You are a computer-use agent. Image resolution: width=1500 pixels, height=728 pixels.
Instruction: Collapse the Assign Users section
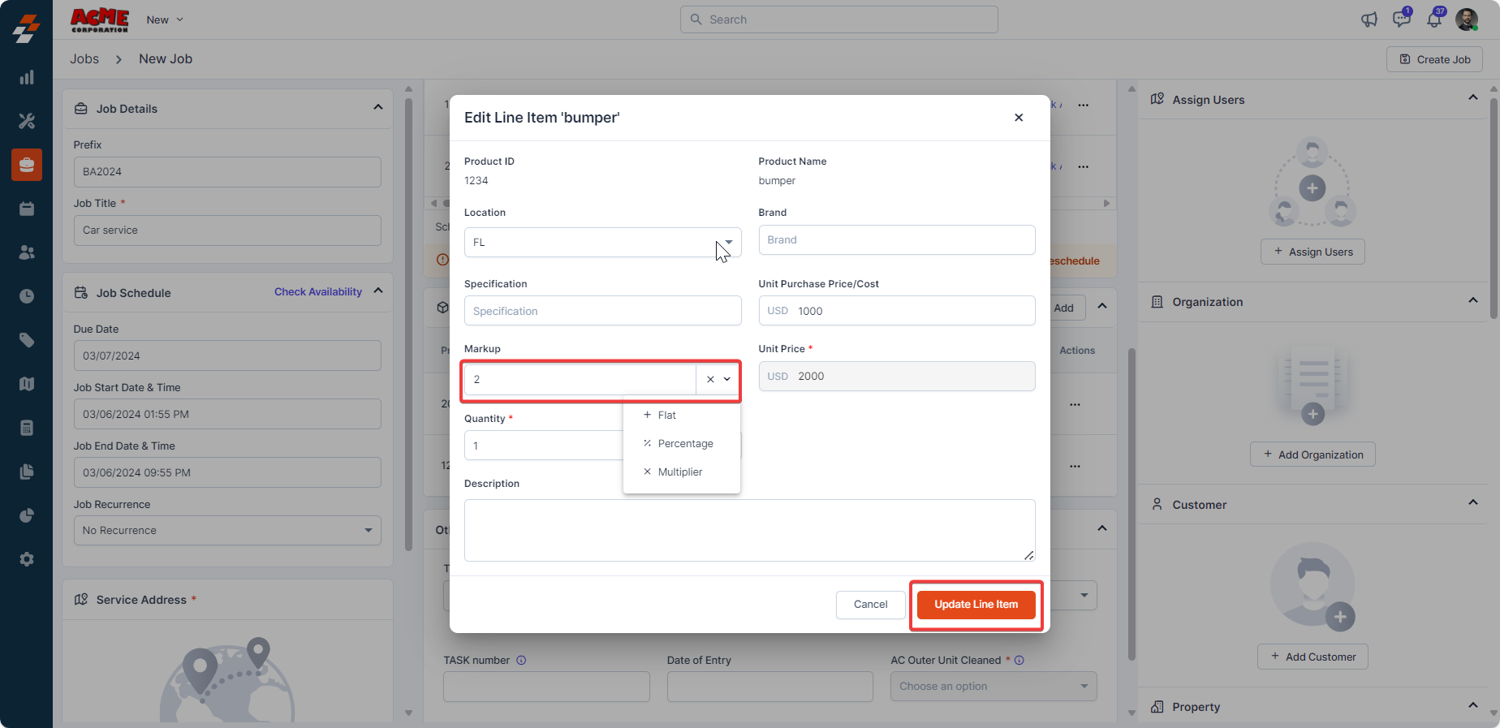[x=1472, y=98]
